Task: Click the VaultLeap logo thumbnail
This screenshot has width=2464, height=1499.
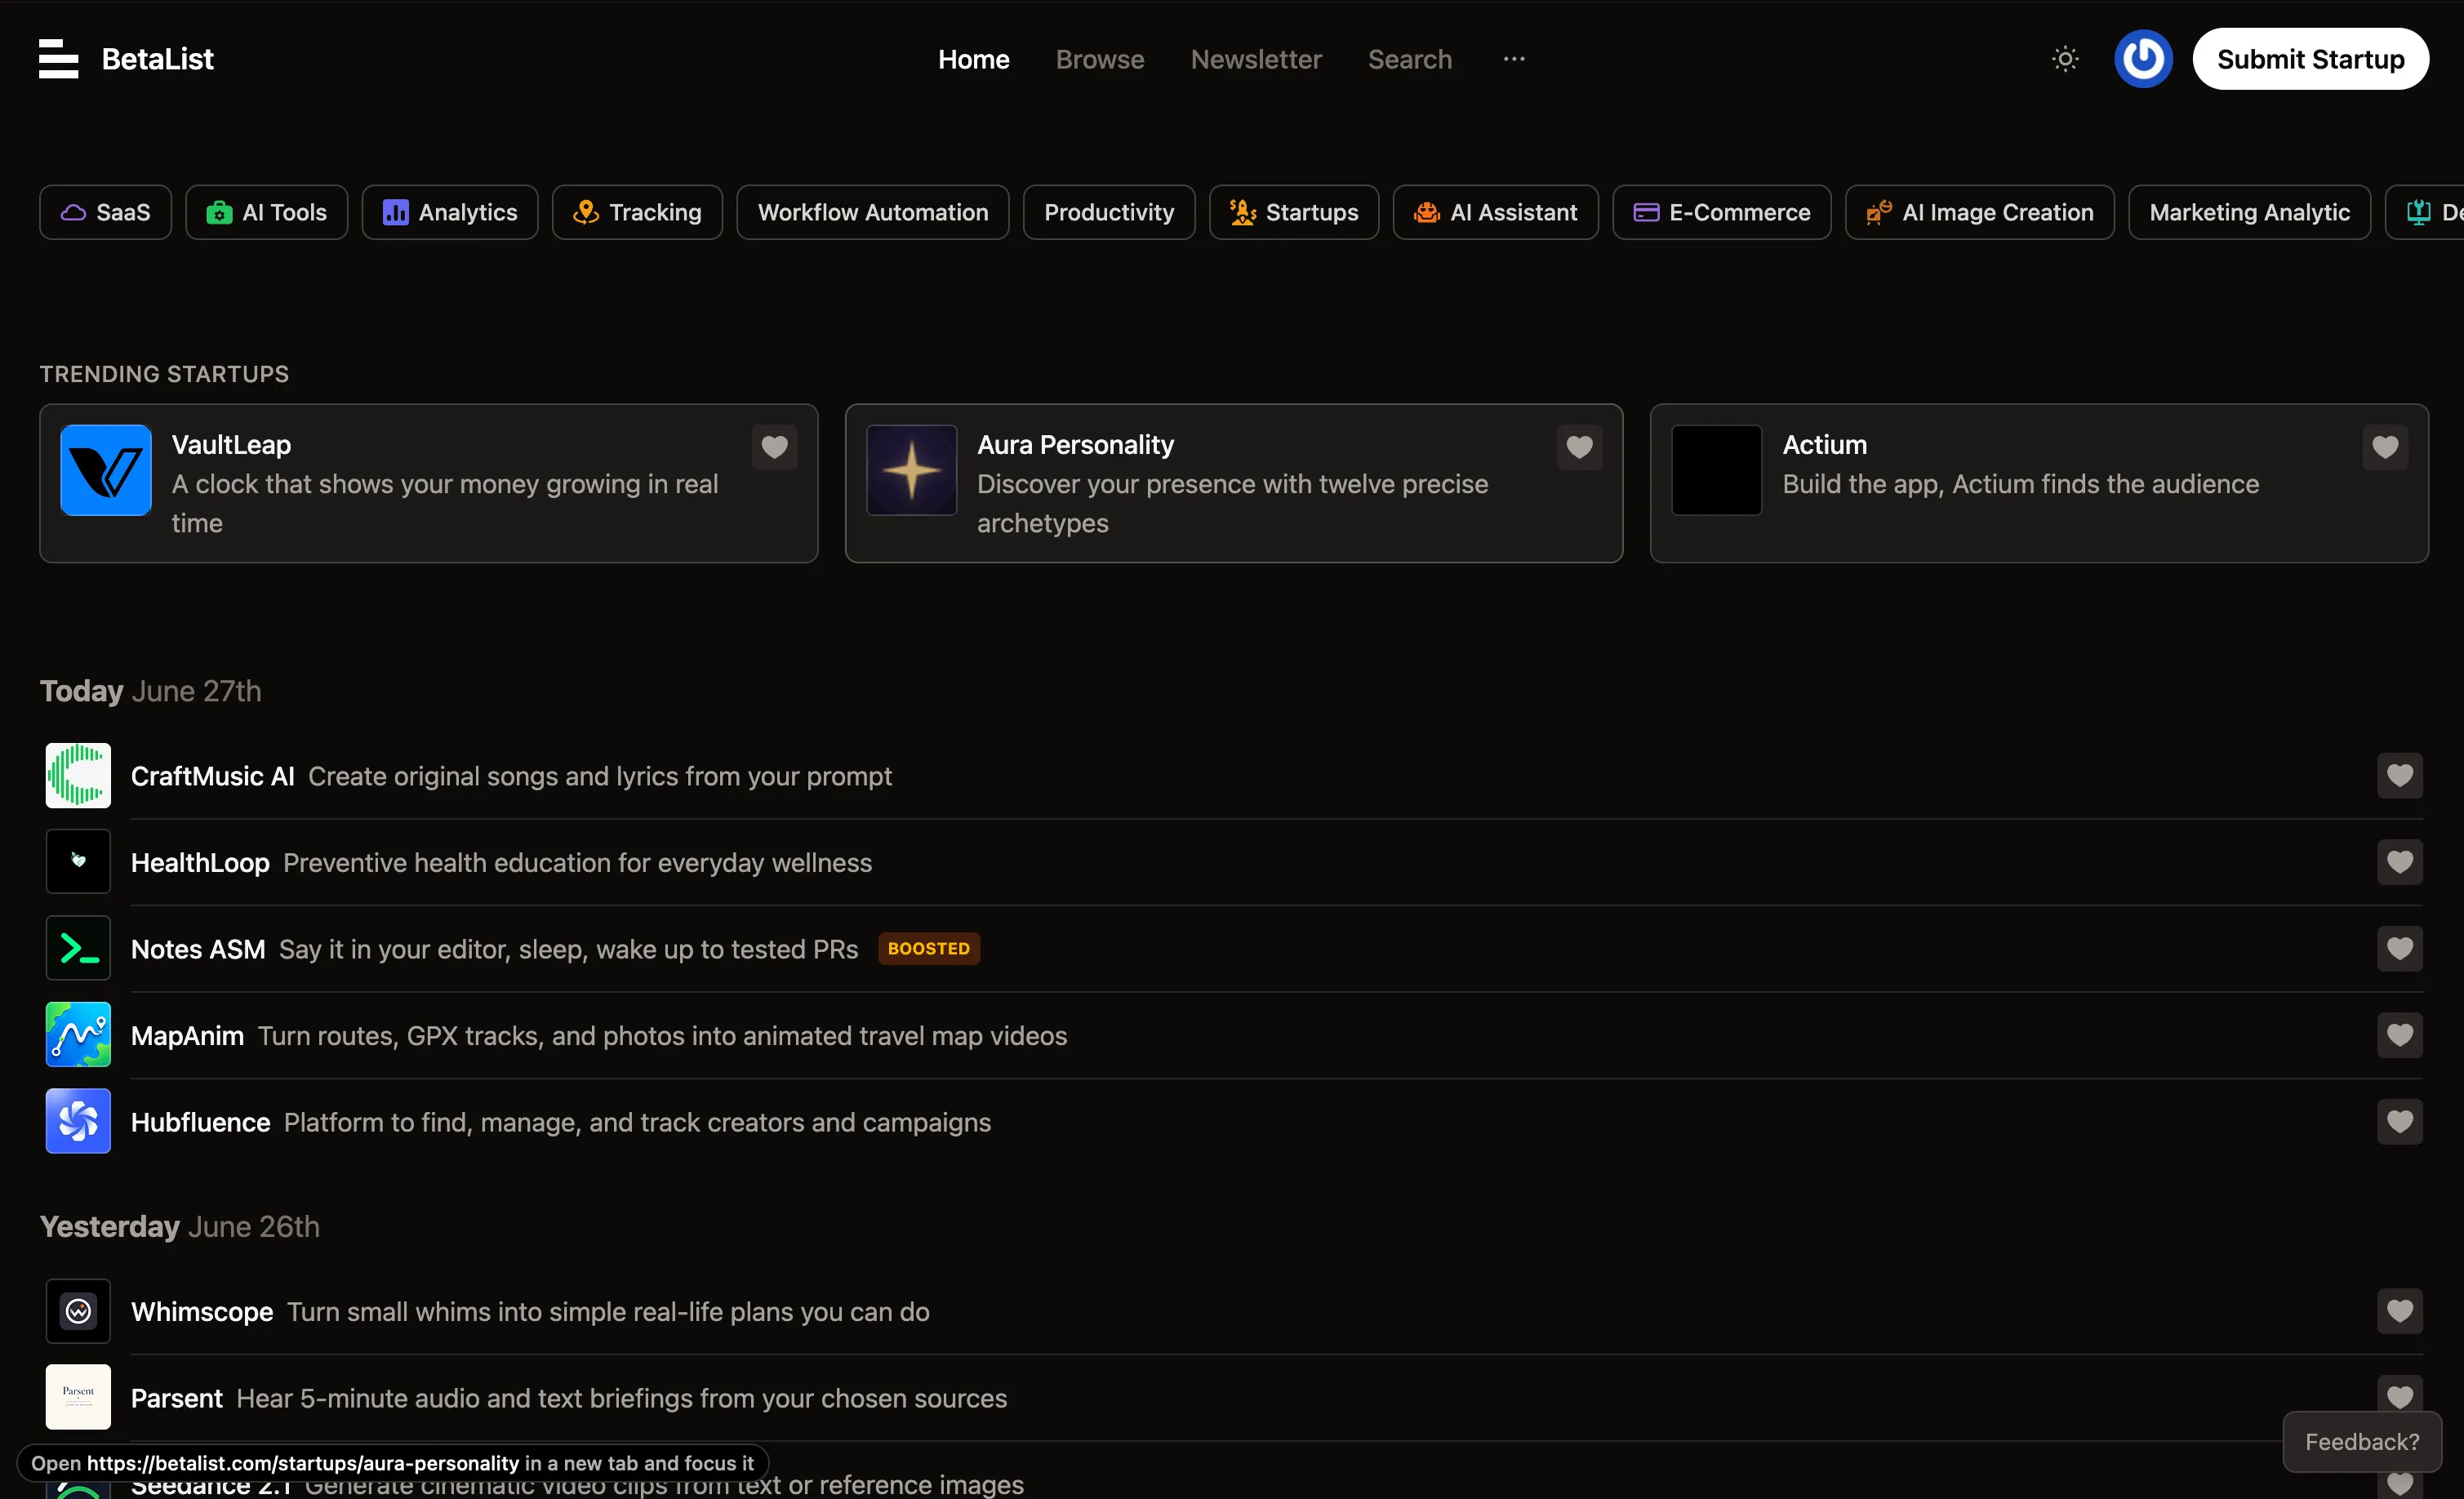Action: [x=106, y=470]
